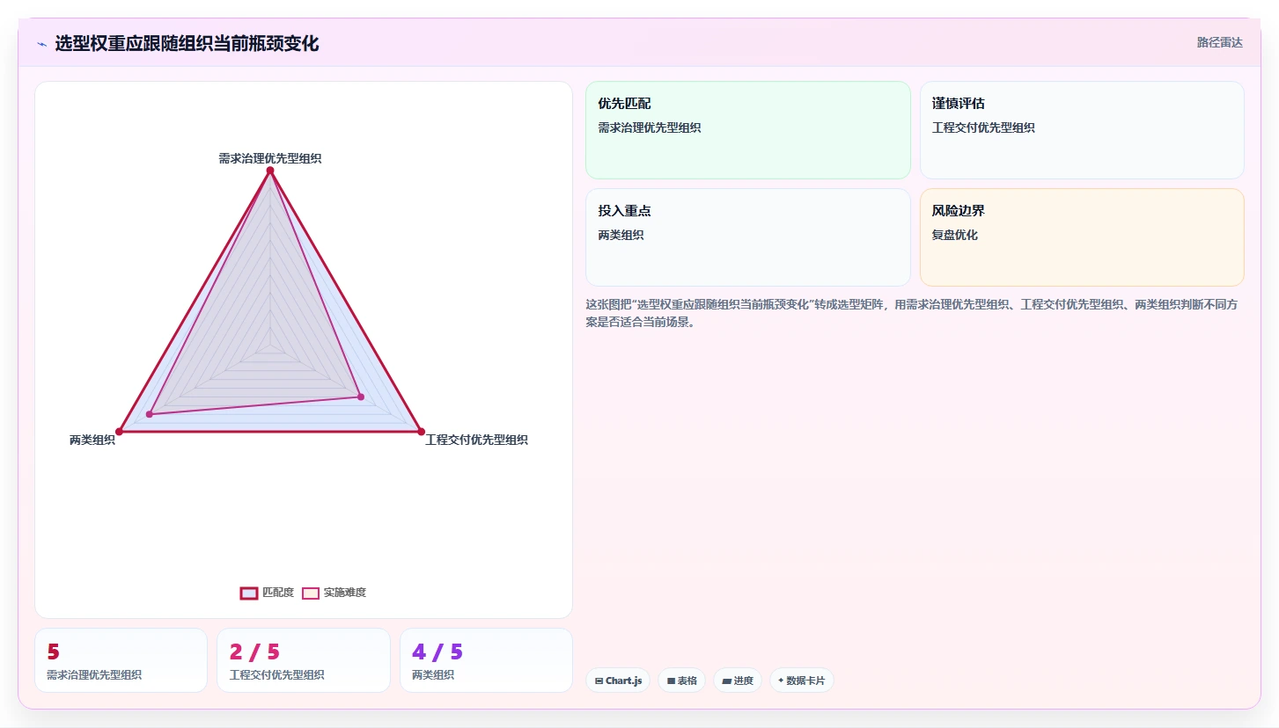Click the 数据卡片 chip icon
The height and width of the screenshot is (728, 1279).
[781, 681]
